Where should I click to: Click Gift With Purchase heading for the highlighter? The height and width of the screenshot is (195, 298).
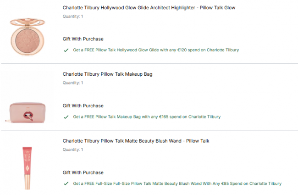point(83,39)
